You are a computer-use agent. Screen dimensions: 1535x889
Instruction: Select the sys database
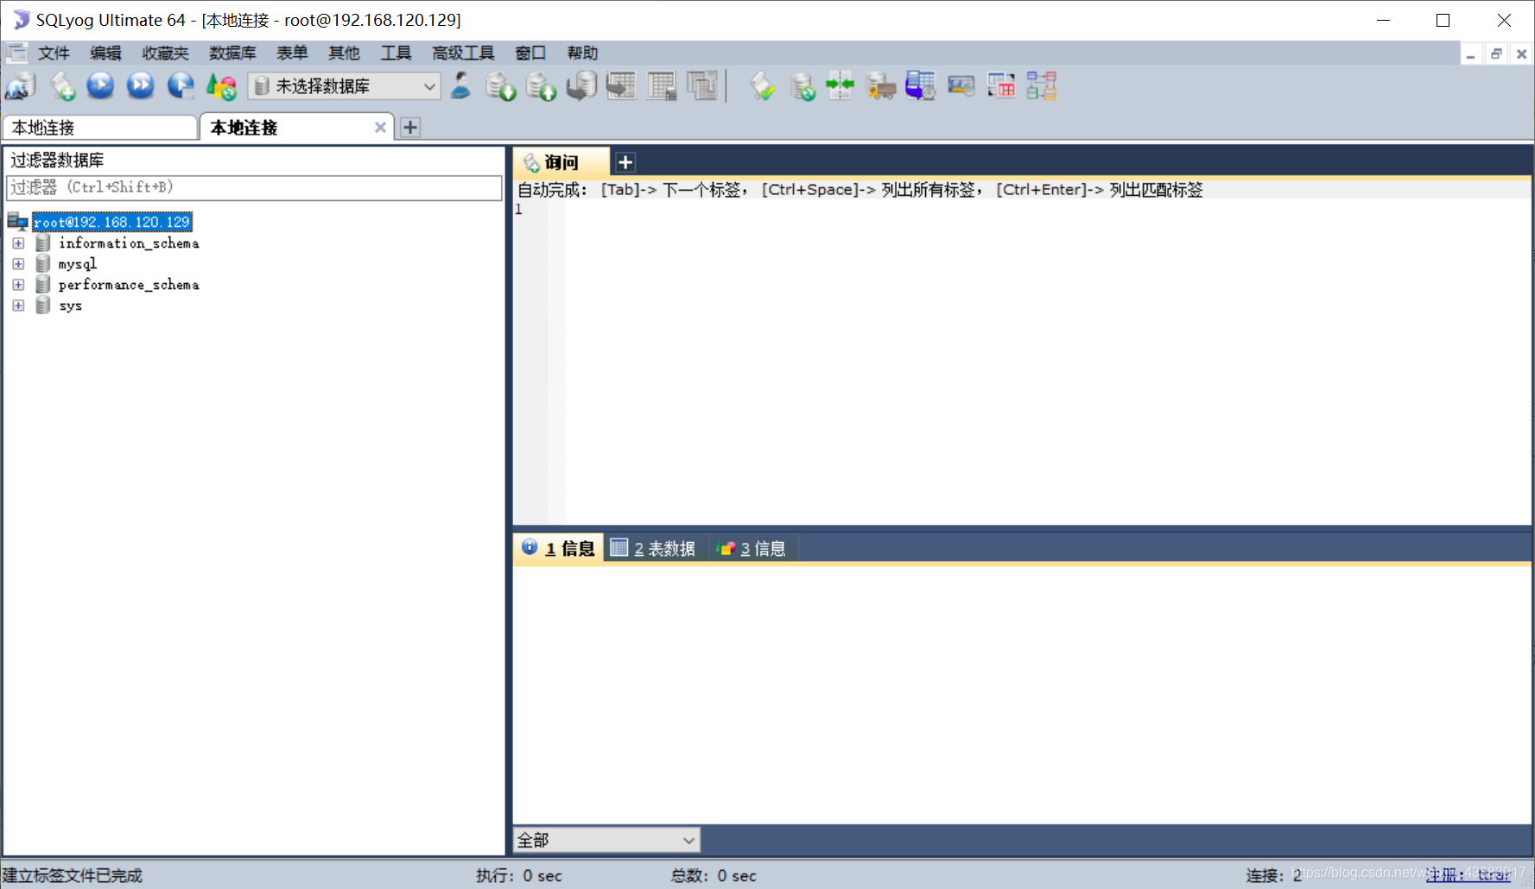tap(71, 306)
